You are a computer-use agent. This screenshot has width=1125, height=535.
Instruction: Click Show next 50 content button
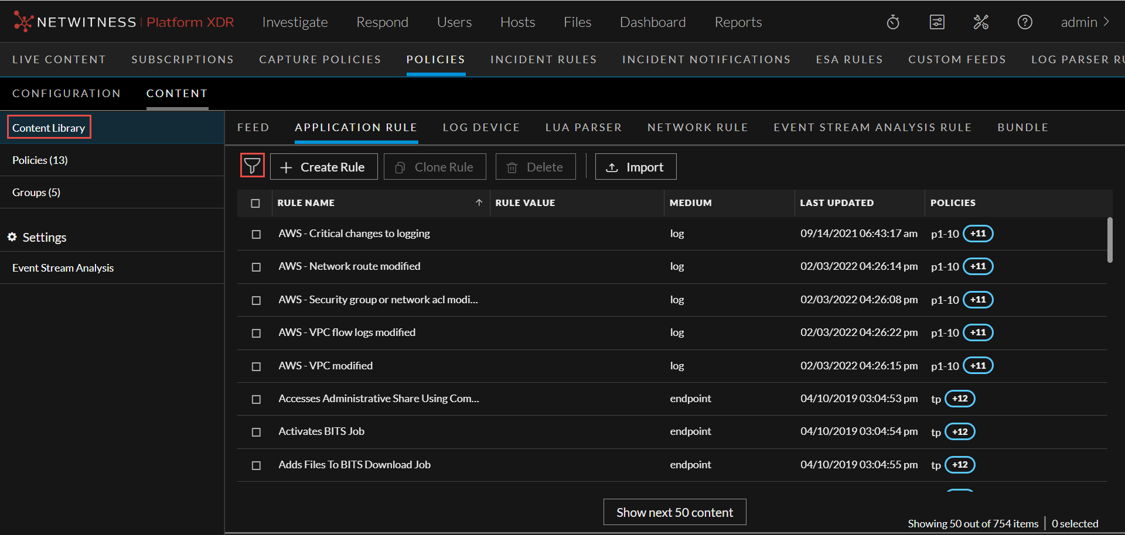[674, 512]
